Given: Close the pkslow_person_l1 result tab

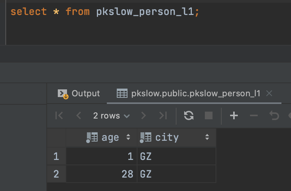Looking at the screenshot, I should [x=269, y=94].
